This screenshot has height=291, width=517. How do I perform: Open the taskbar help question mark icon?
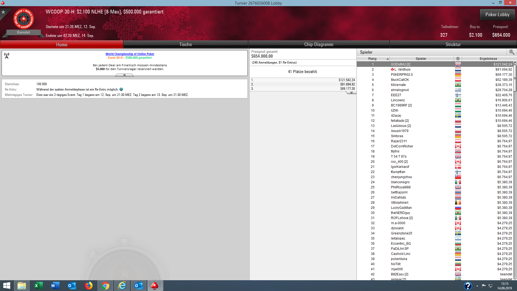point(468,286)
